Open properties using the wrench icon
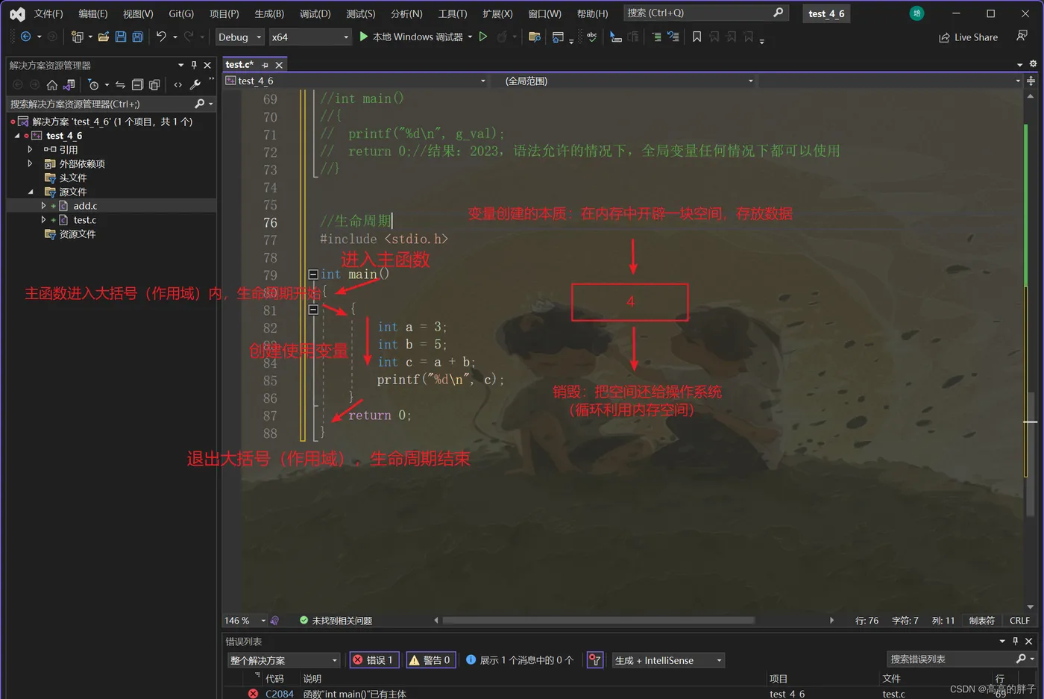The width and height of the screenshot is (1044, 699). pyautogui.click(x=195, y=85)
